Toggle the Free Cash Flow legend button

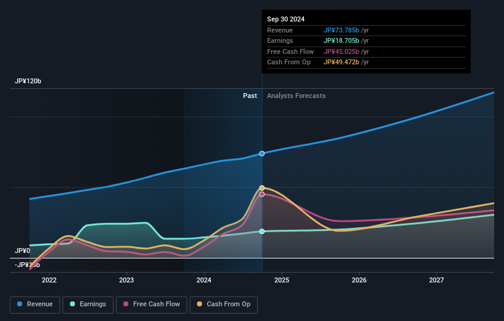pos(152,304)
